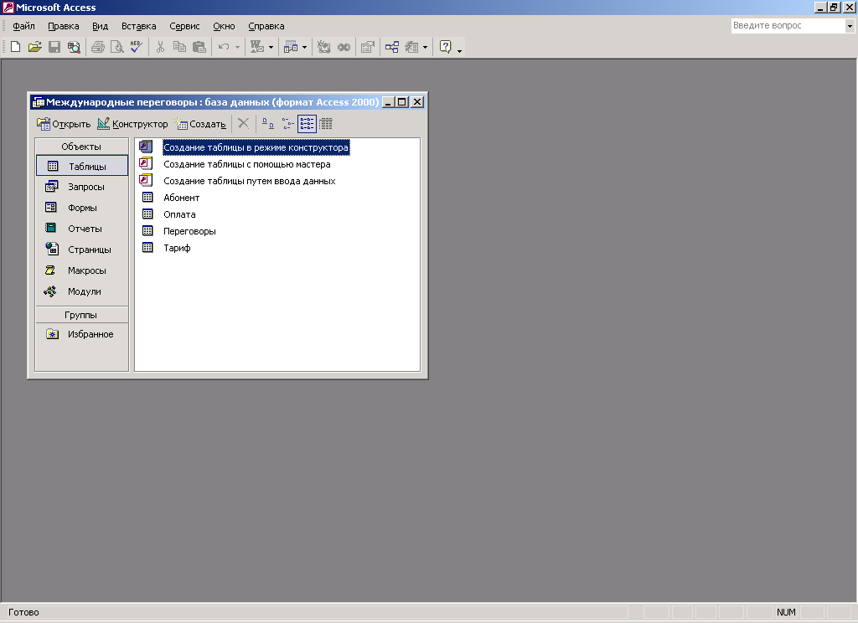Expand the Undo history dropdown arrow
This screenshot has height=623, width=858.
(x=237, y=47)
